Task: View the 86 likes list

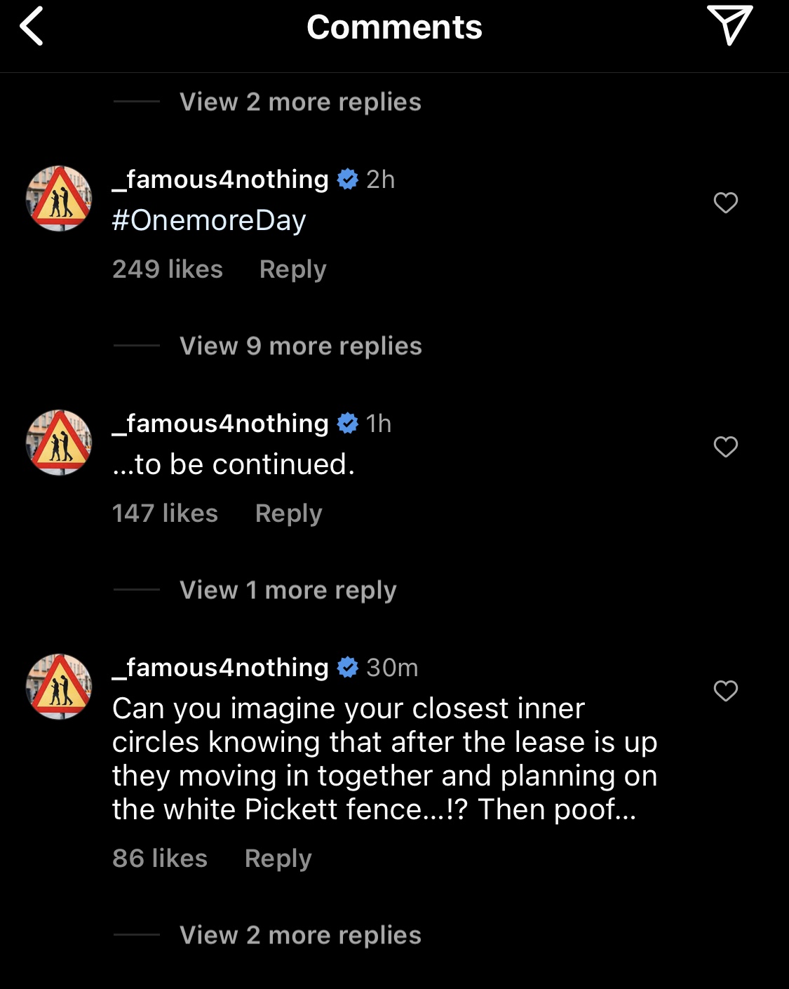Action: click(160, 859)
